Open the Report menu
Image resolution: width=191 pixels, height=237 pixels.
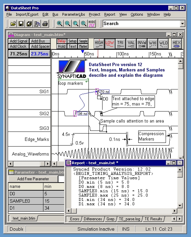[110, 14]
